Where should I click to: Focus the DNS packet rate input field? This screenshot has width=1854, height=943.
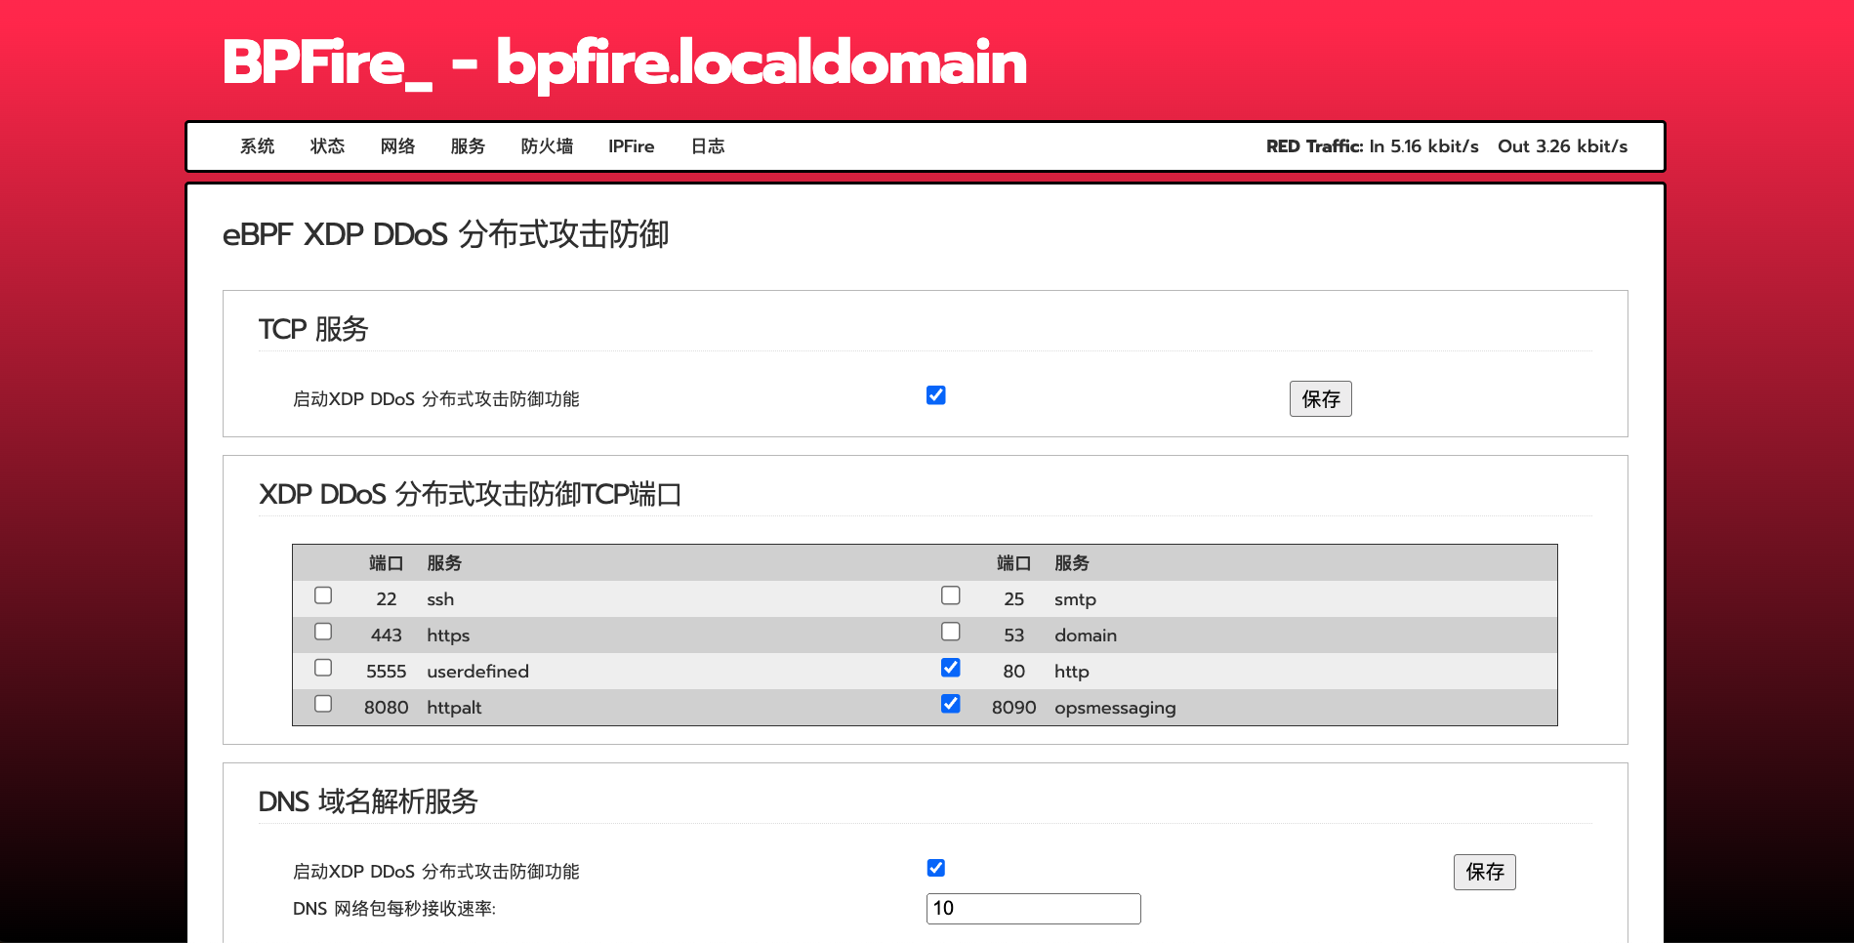pyautogui.click(x=1033, y=908)
